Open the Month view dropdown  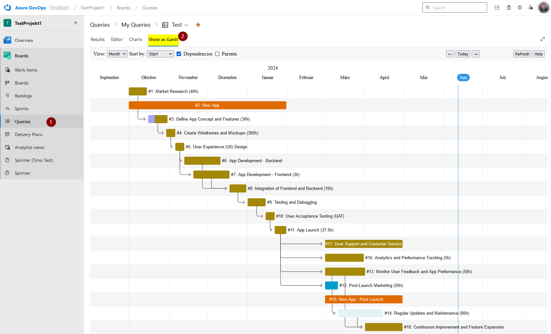(117, 54)
